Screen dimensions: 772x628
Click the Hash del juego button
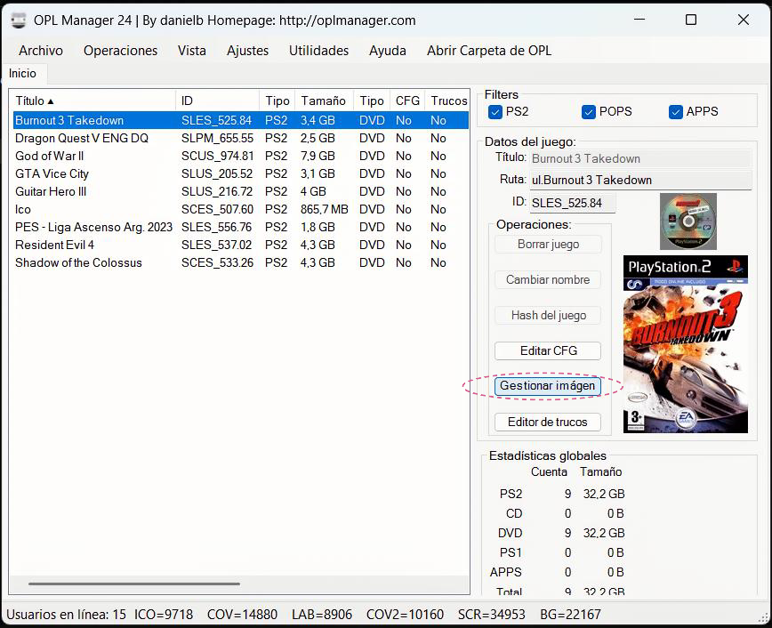click(x=547, y=315)
